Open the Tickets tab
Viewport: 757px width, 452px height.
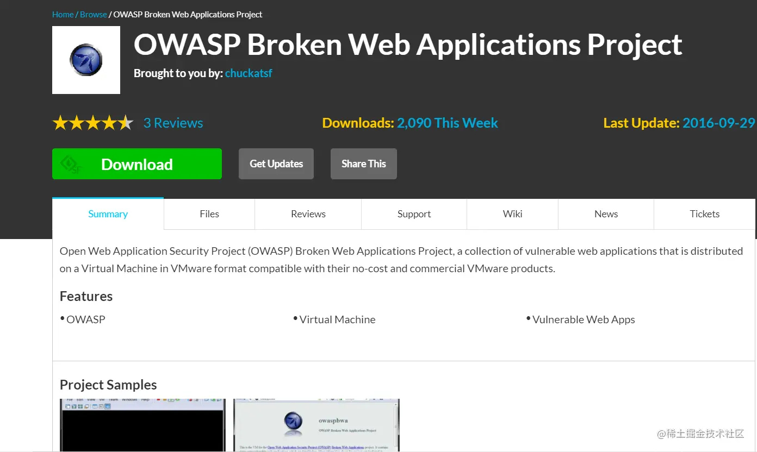coord(705,214)
